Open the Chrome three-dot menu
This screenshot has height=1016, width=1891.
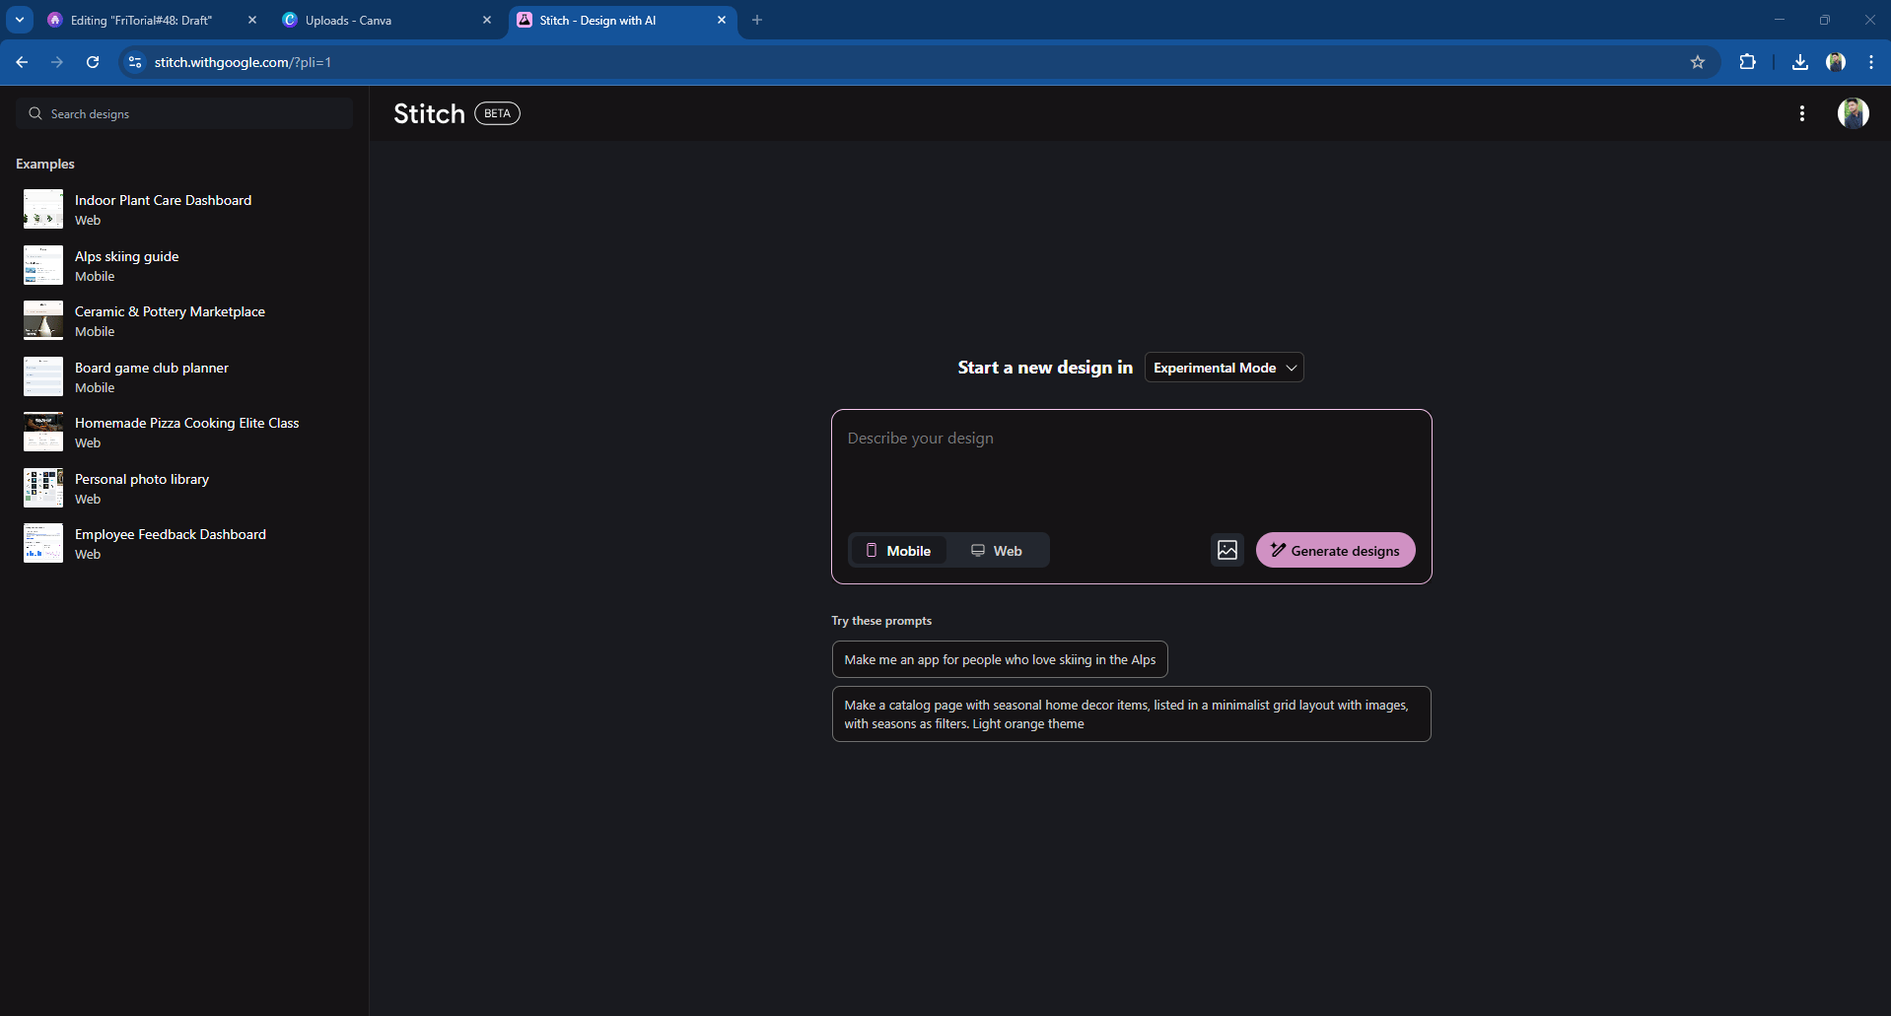coord(1871,62)
